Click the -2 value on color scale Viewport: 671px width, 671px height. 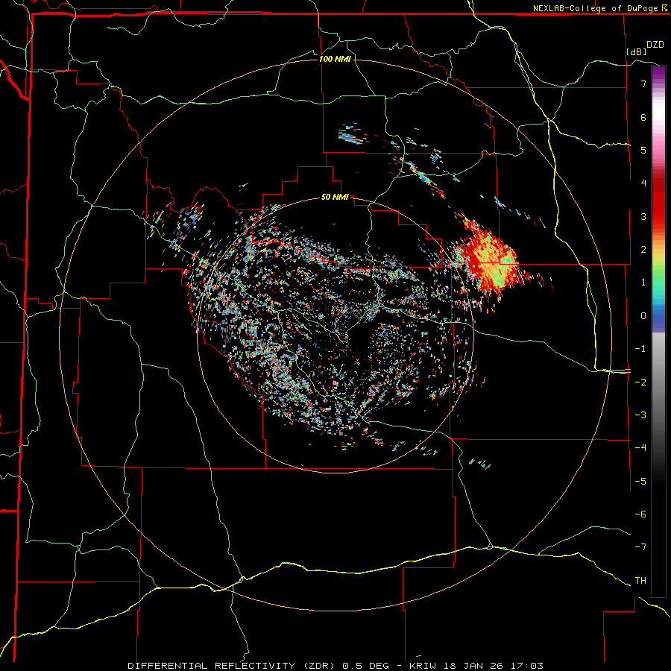tap(640, 382)
